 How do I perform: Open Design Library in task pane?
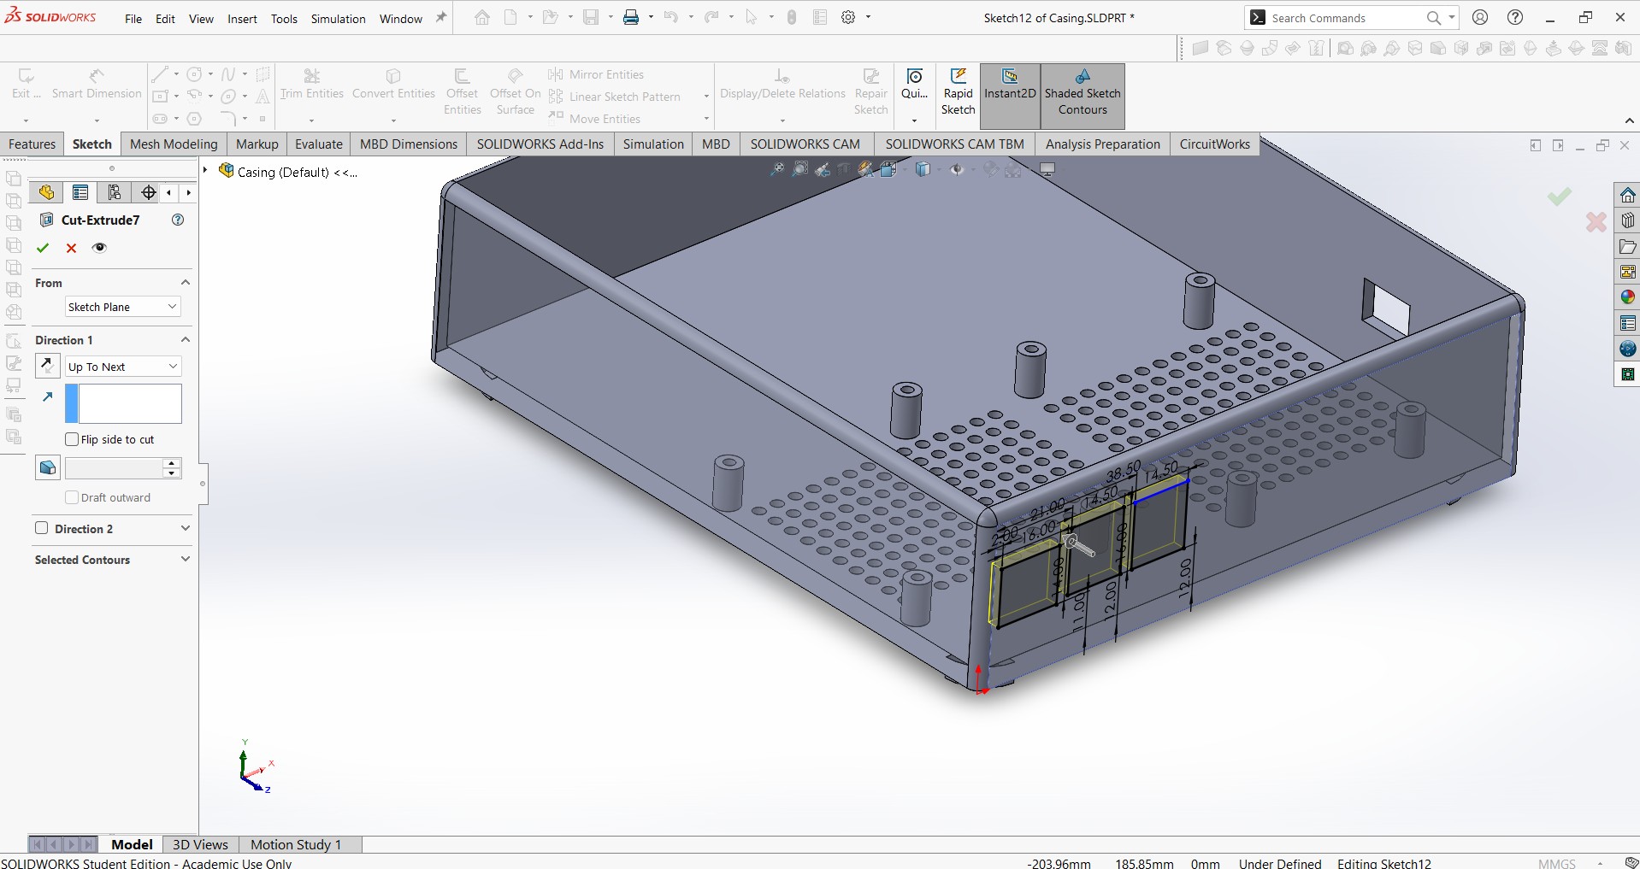pos(1627,220)
